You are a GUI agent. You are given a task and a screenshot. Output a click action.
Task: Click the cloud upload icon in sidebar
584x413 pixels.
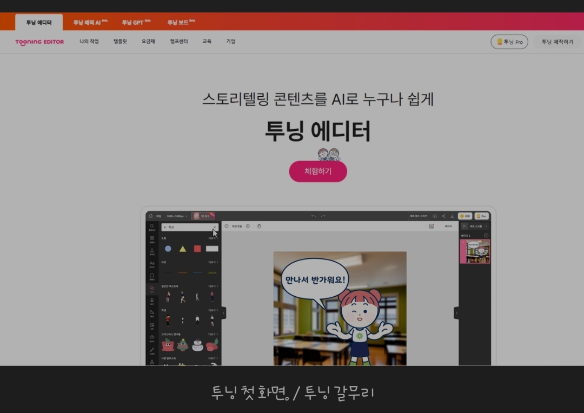152,338
